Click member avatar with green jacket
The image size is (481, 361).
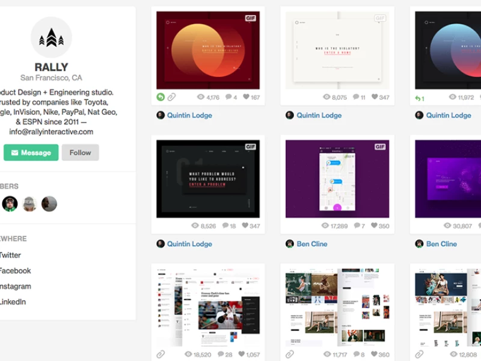(10, 204)
